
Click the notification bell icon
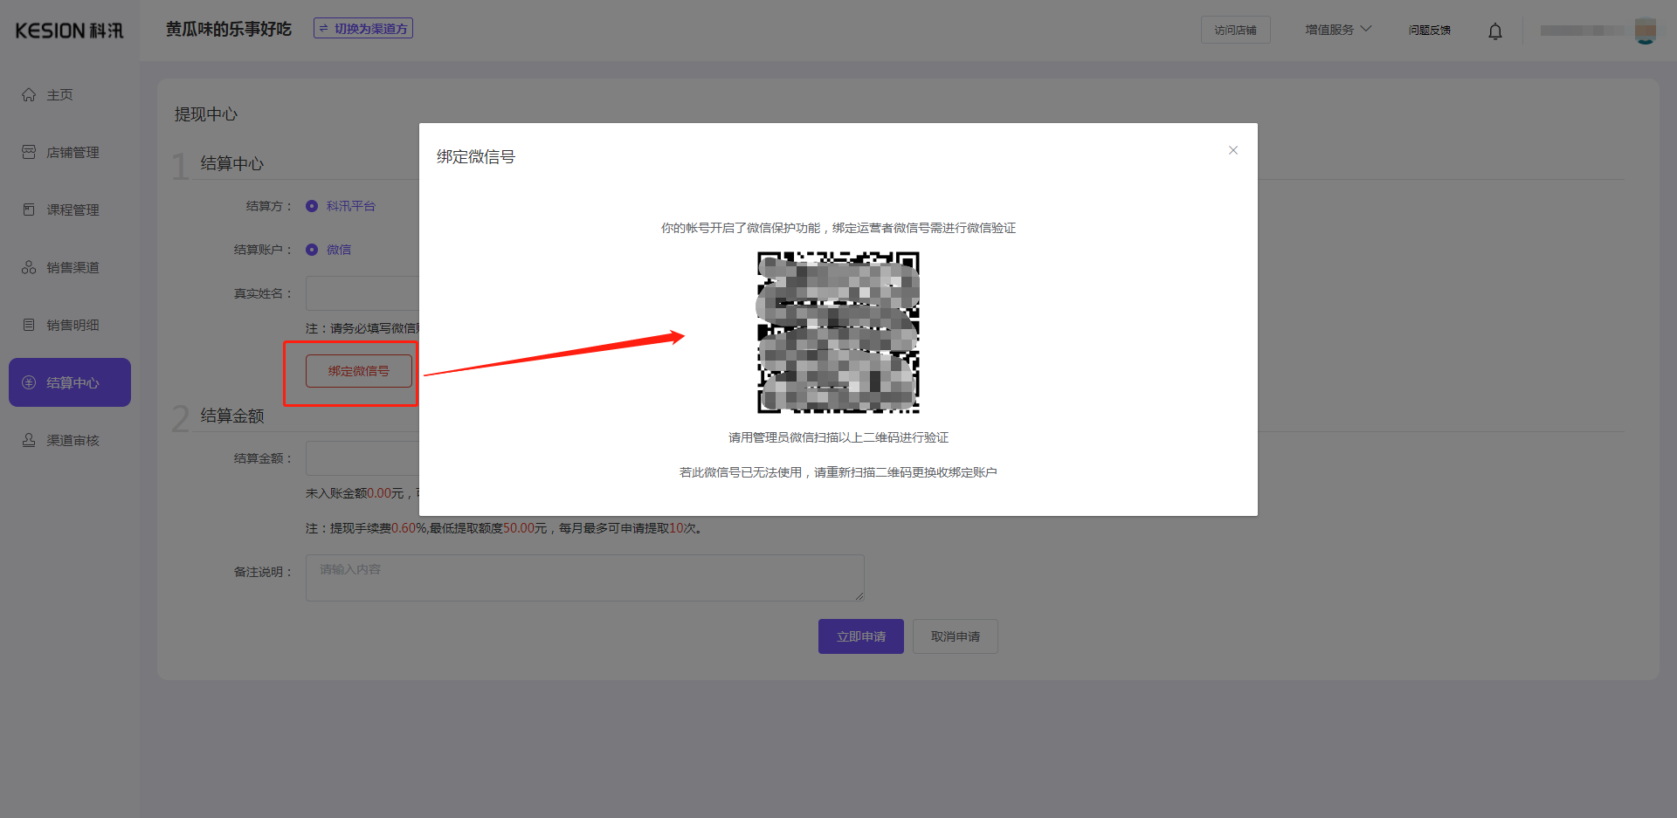(1494, 31)
